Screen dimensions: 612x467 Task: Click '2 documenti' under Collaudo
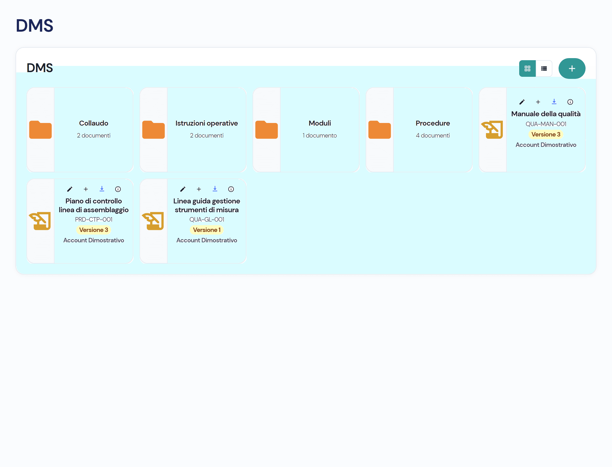click(94, 136)
